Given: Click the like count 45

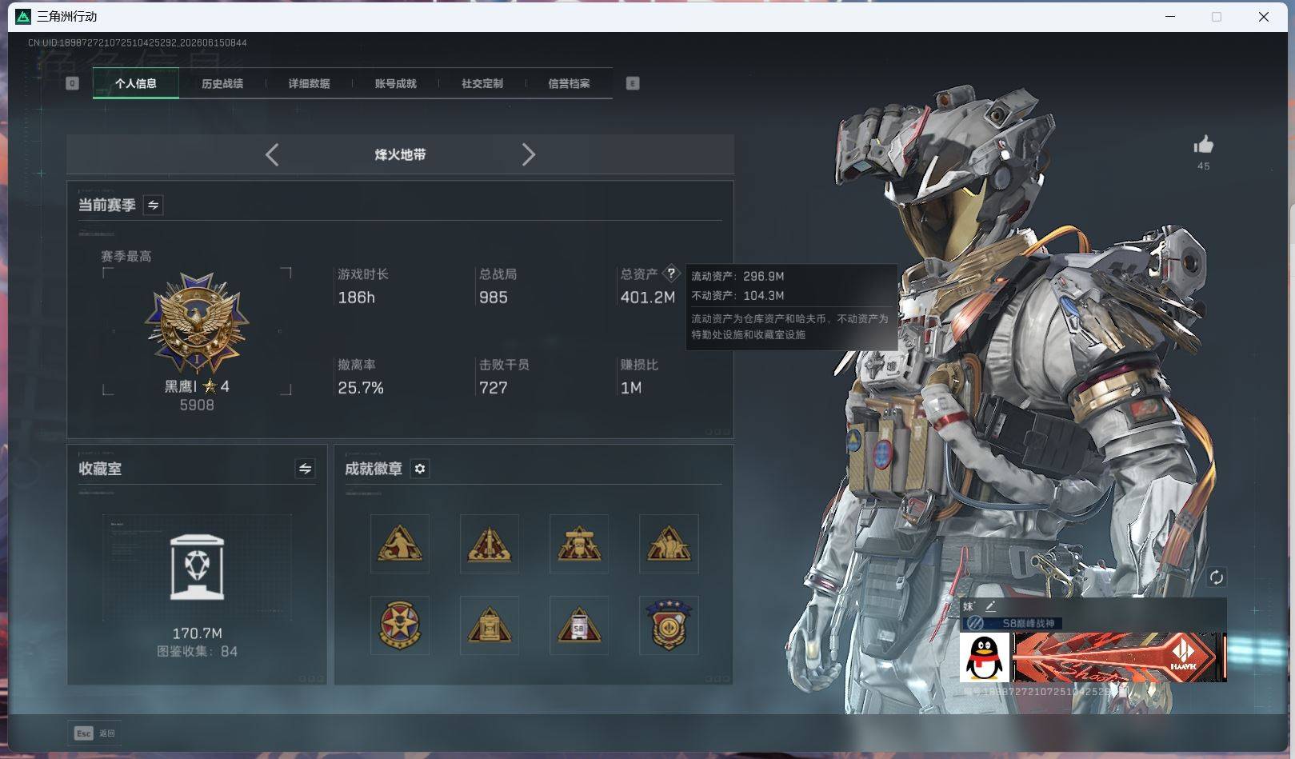Looking at the screenshot, I should point(1204,166).
